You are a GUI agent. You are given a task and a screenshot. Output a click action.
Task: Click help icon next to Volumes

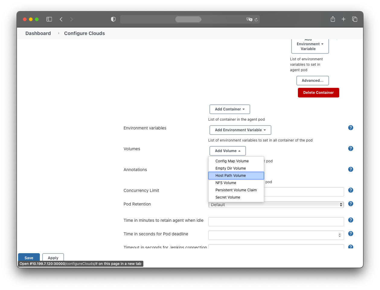[350, 148]
